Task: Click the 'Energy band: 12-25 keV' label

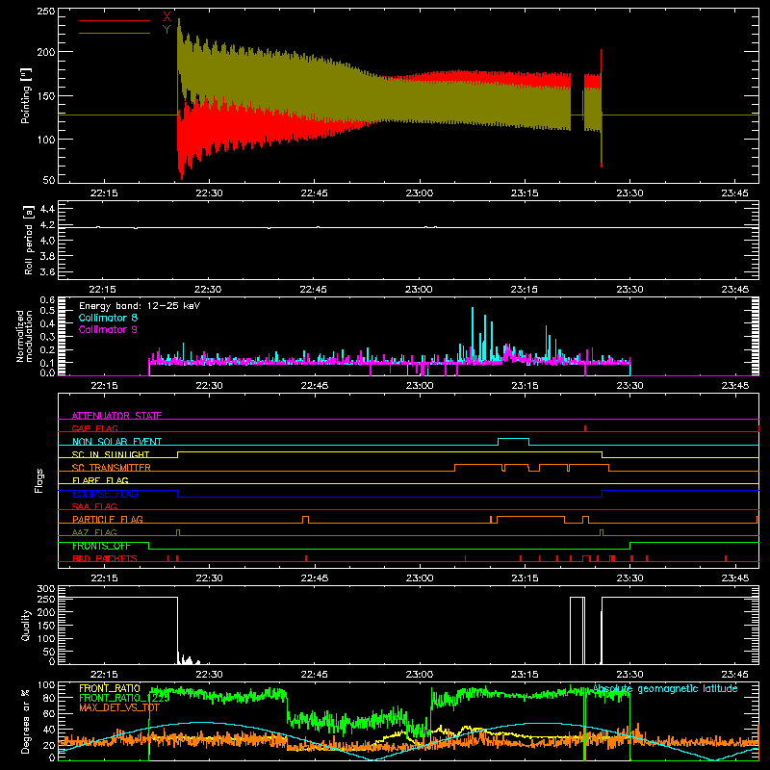Action: coord(140,306)
